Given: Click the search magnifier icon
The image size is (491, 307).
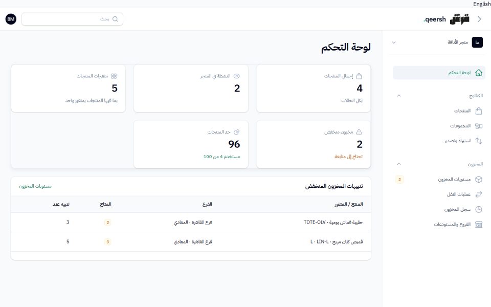Looking at the screenshot, I should (x=115, y=19).
